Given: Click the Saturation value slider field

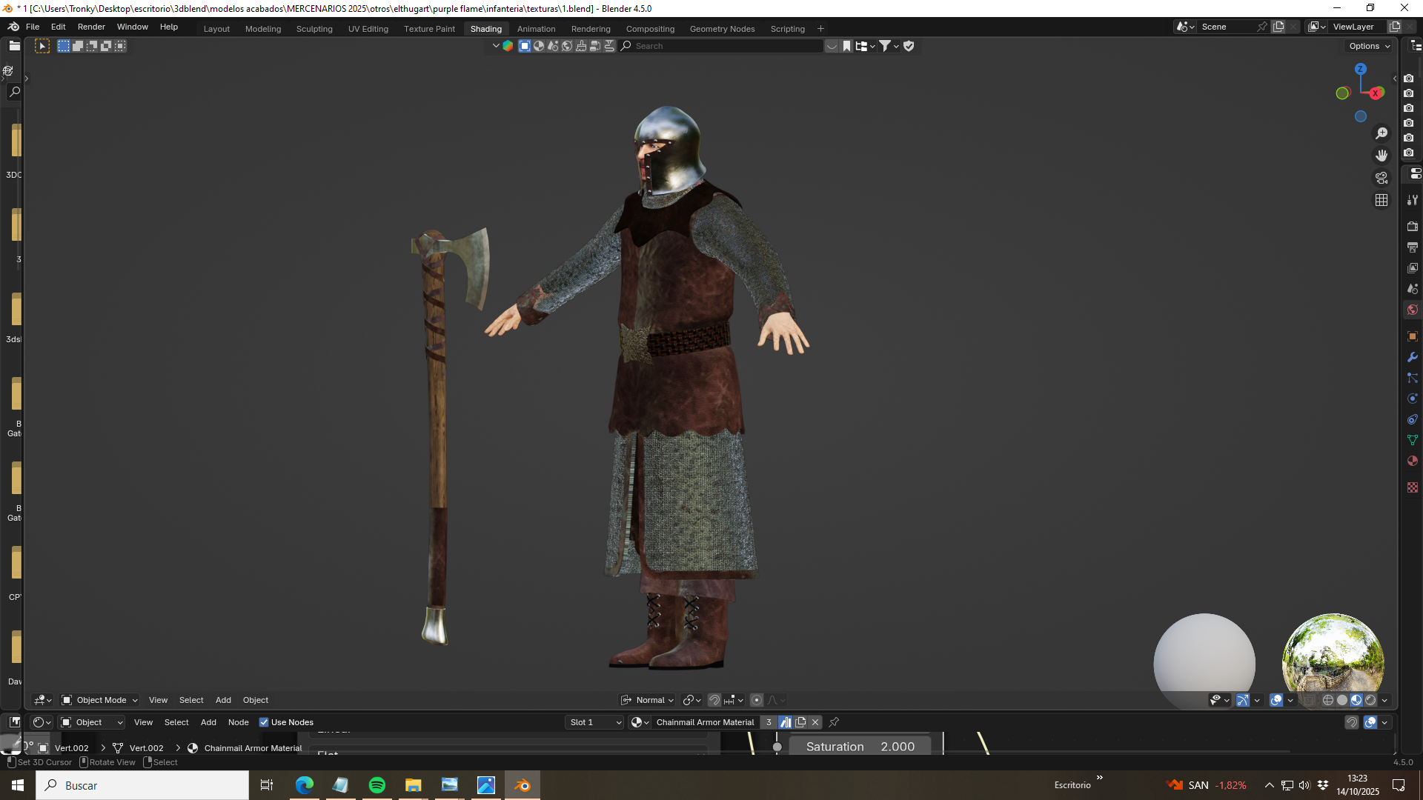Looking at the screenshot, I should (860, 747).
